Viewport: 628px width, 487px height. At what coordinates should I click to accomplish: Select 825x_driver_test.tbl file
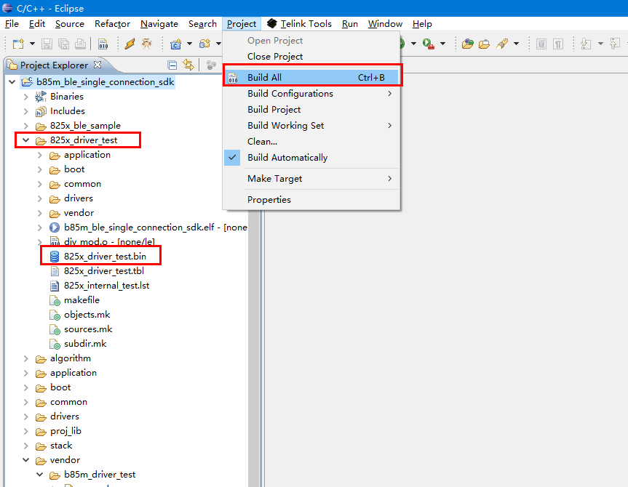(x=97, y=271)
